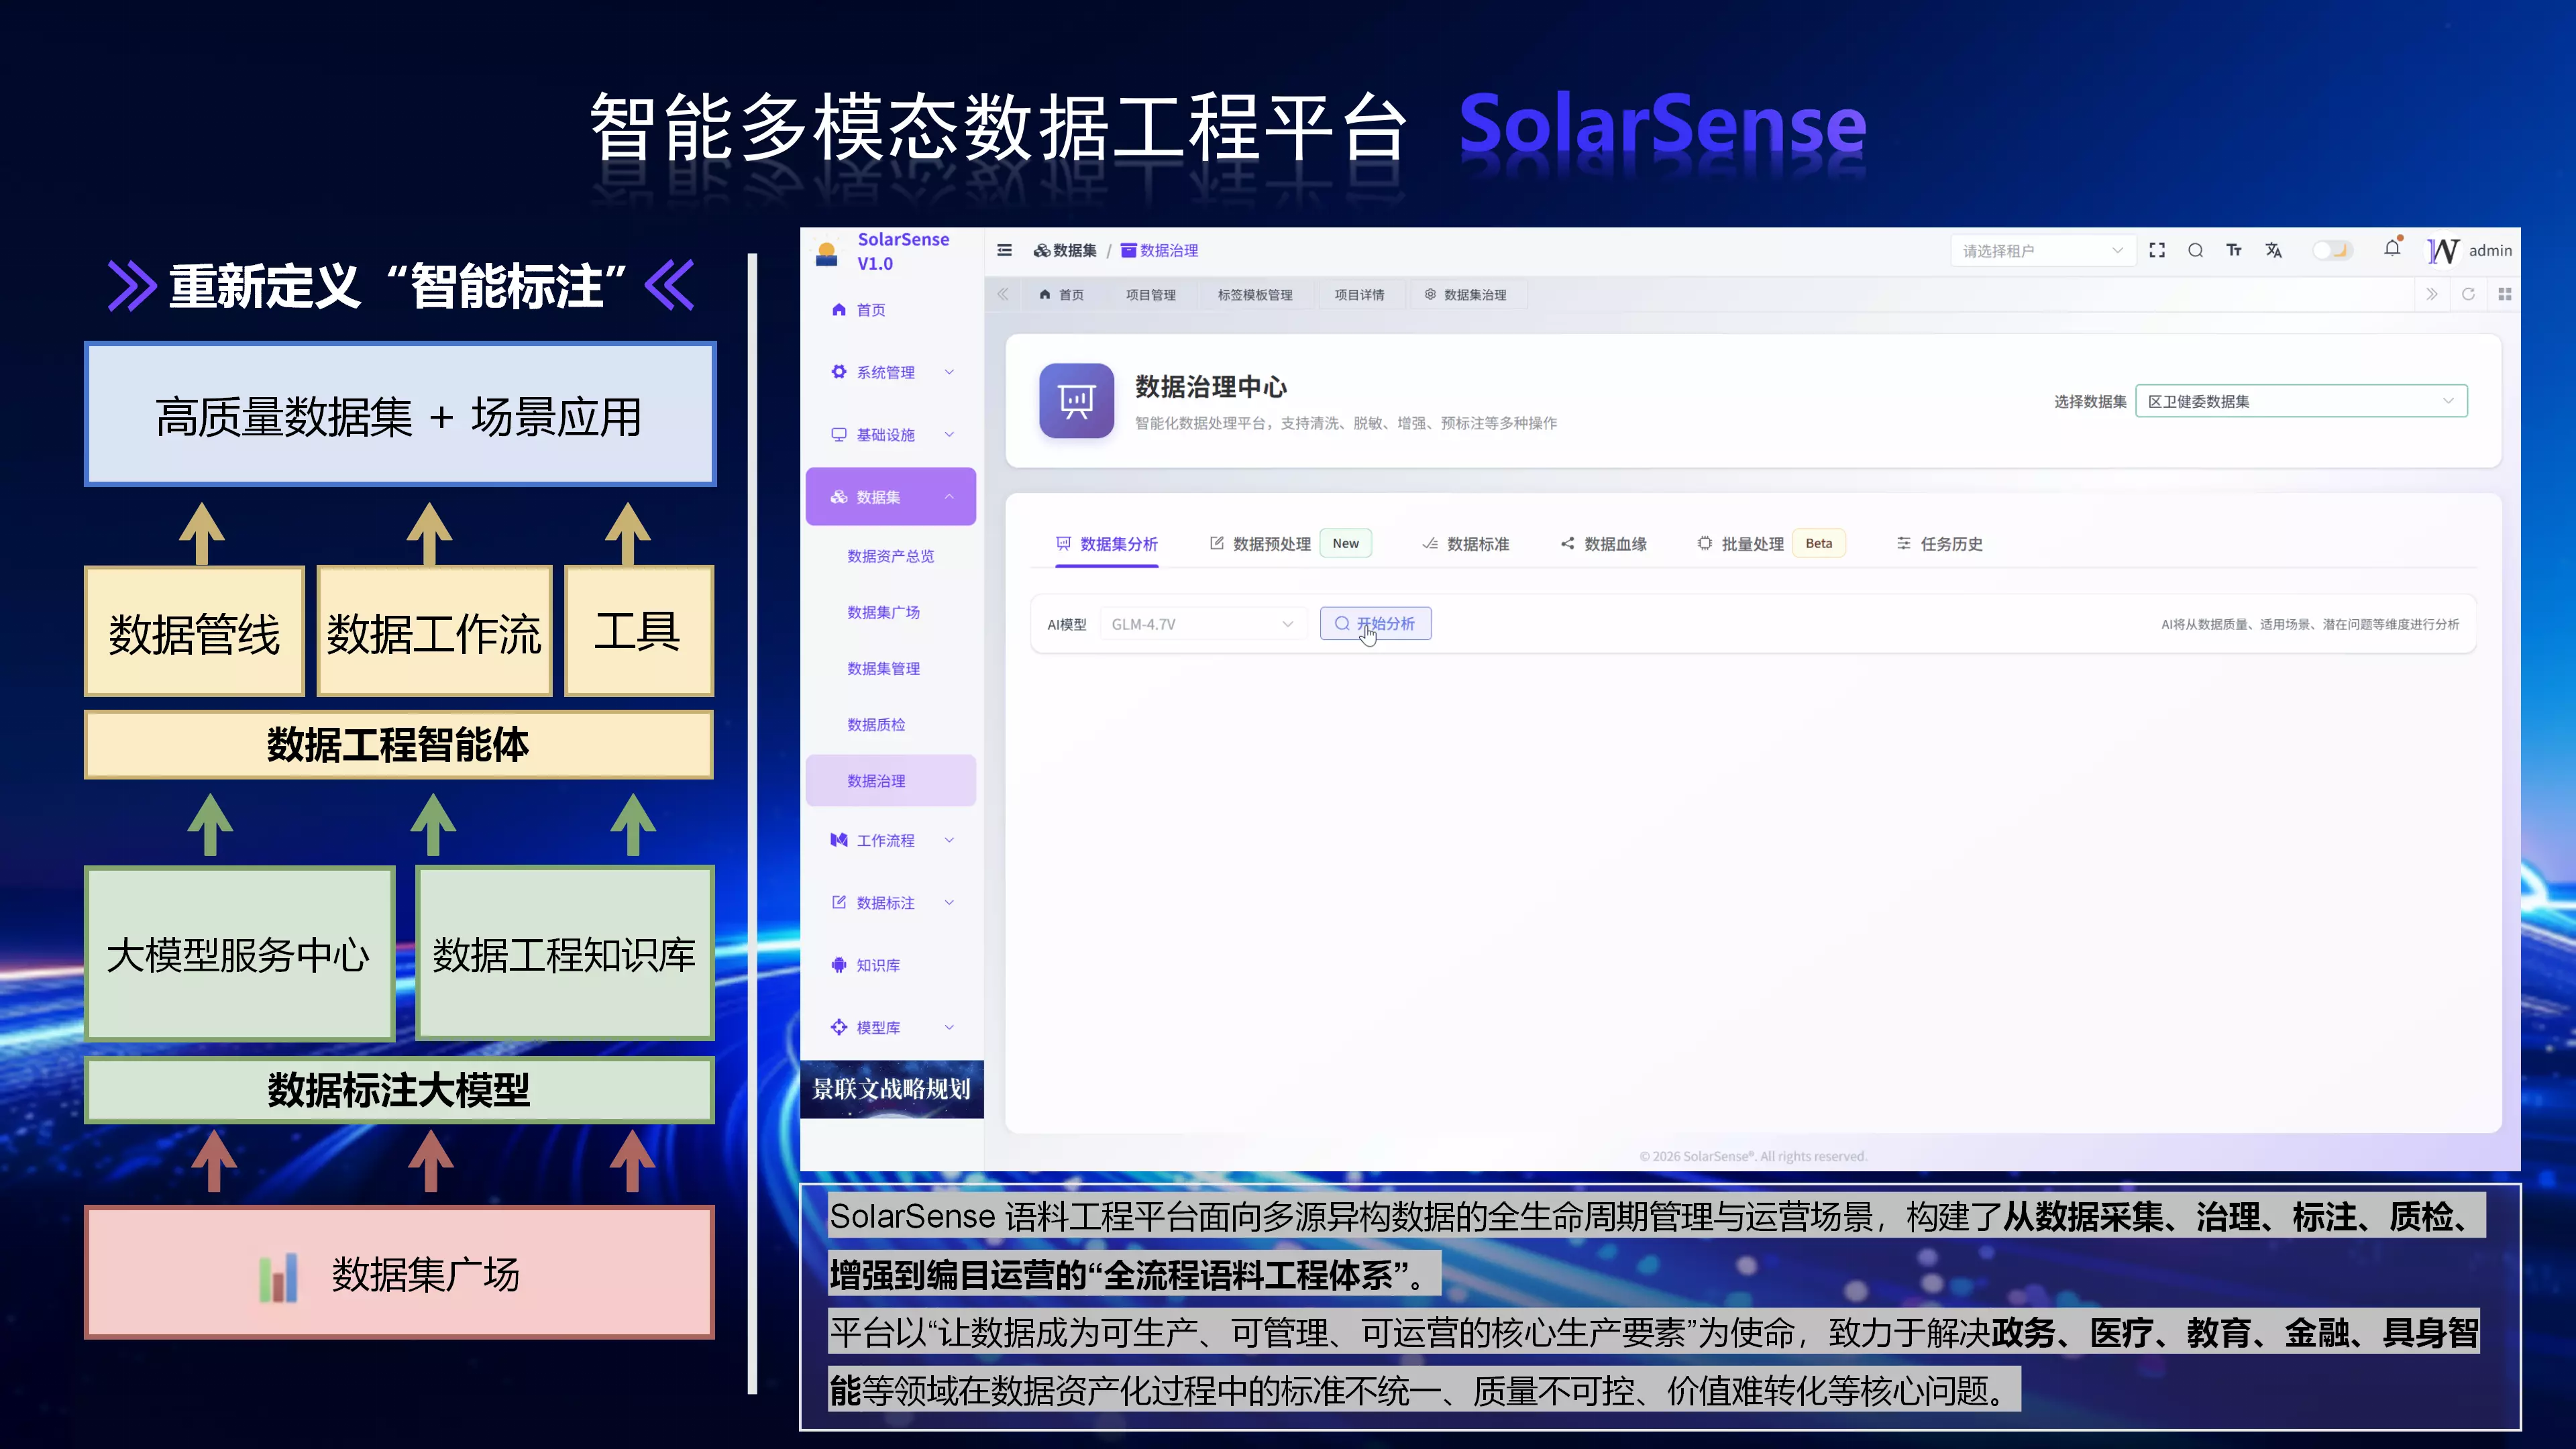Click the 开始分析 button
Image resolution: width=2576 pixels, height=1449 pixels.
click(x=1375, y=624)
